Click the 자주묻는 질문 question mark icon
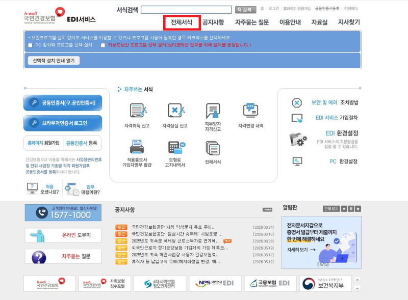The height and width of the screenshot is (300, 408). coord(39,257)
